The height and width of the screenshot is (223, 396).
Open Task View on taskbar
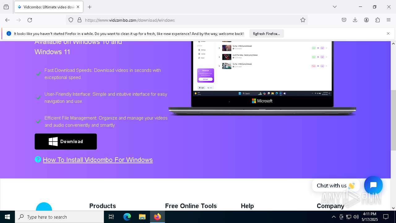[111, 217]
